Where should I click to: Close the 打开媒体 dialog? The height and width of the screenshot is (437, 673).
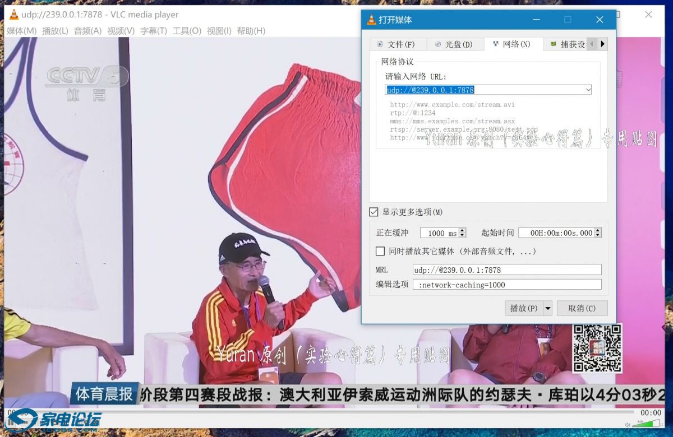[600, 20]
